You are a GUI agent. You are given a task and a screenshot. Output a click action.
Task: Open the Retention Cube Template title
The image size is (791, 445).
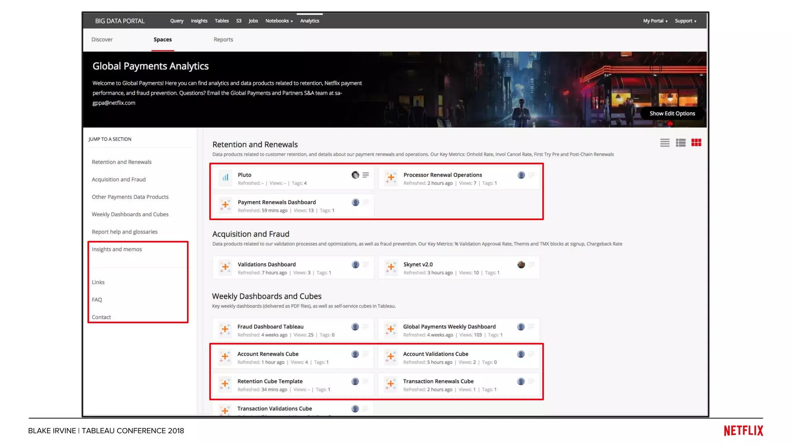tap(270, 381)
